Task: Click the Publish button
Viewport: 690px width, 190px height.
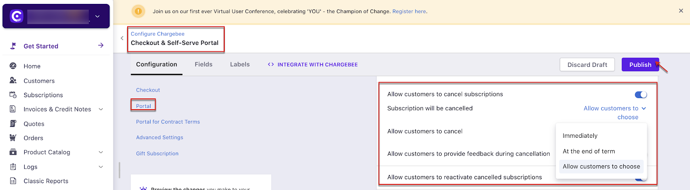Action: tap(640, 65)
